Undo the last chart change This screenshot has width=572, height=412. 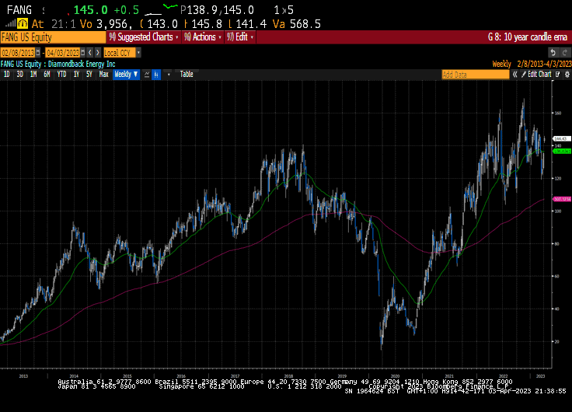553,53
